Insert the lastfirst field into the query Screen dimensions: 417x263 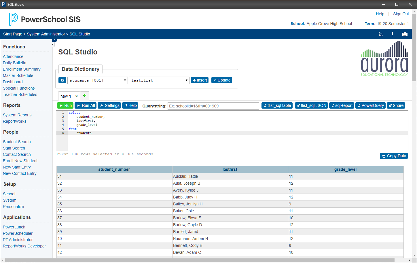pyautogui.click(x=199, y=80)
